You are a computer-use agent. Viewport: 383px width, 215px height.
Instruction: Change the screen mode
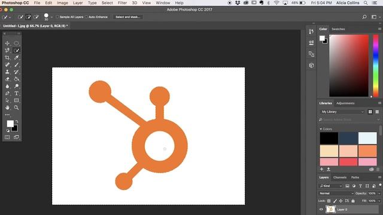click(16, 137)
